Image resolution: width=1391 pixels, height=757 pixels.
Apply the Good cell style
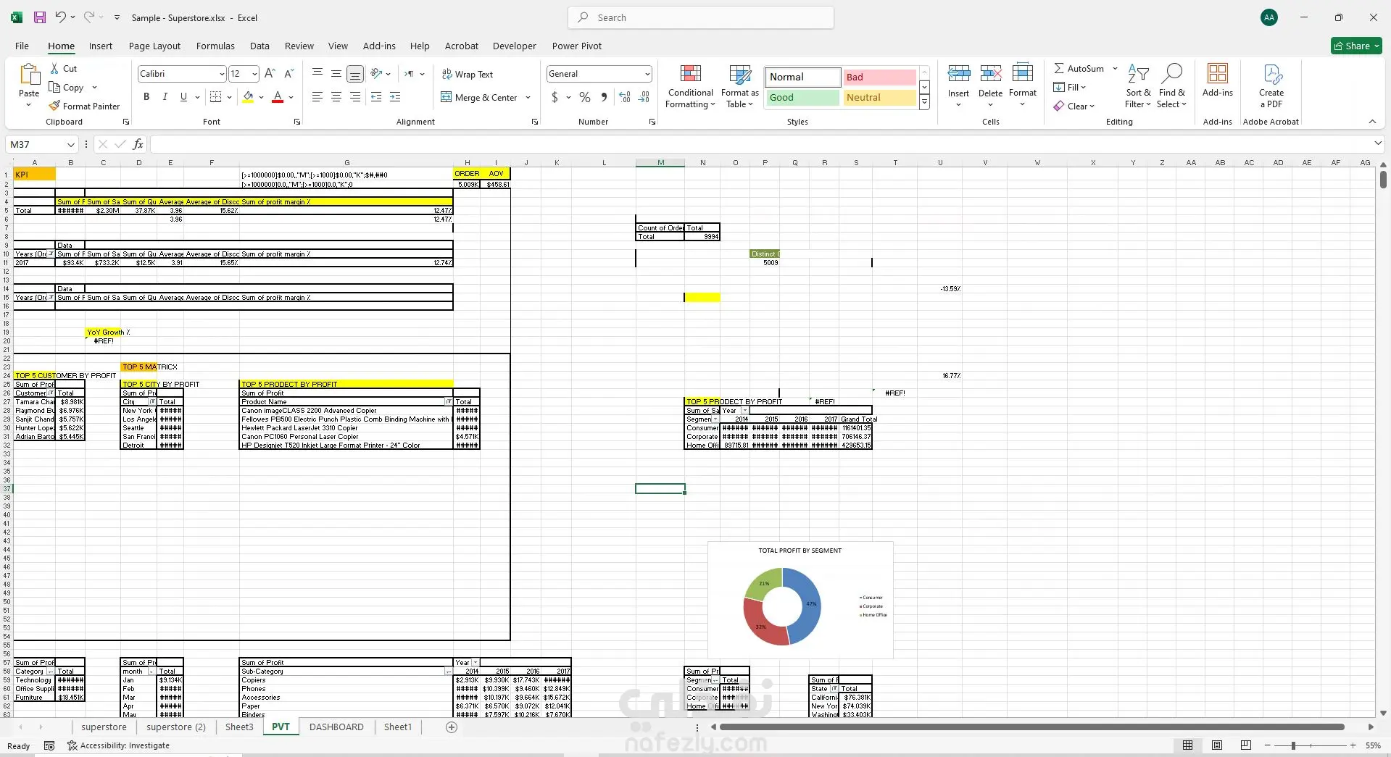point(802,98)
